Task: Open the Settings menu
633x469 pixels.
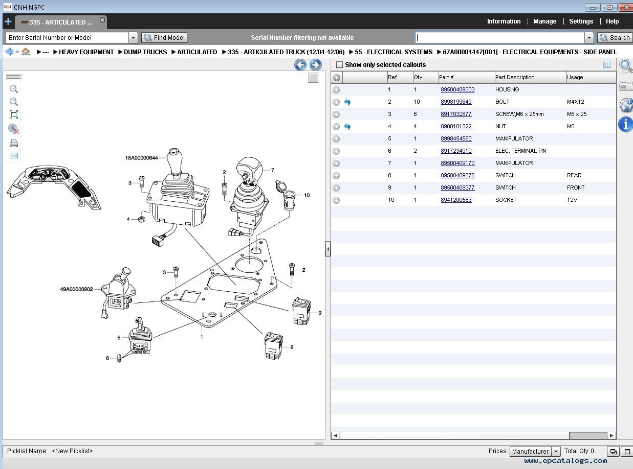Action: pos(581,21)
